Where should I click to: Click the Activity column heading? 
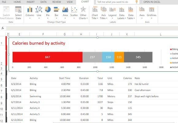(34, 78)
